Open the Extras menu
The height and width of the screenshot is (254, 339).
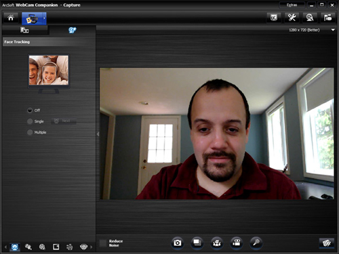point(292,5)
